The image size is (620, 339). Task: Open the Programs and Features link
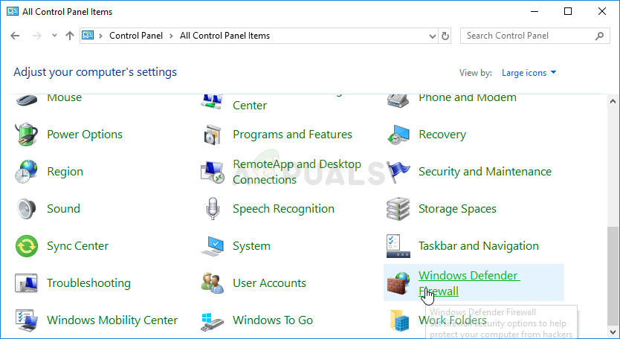292,135
